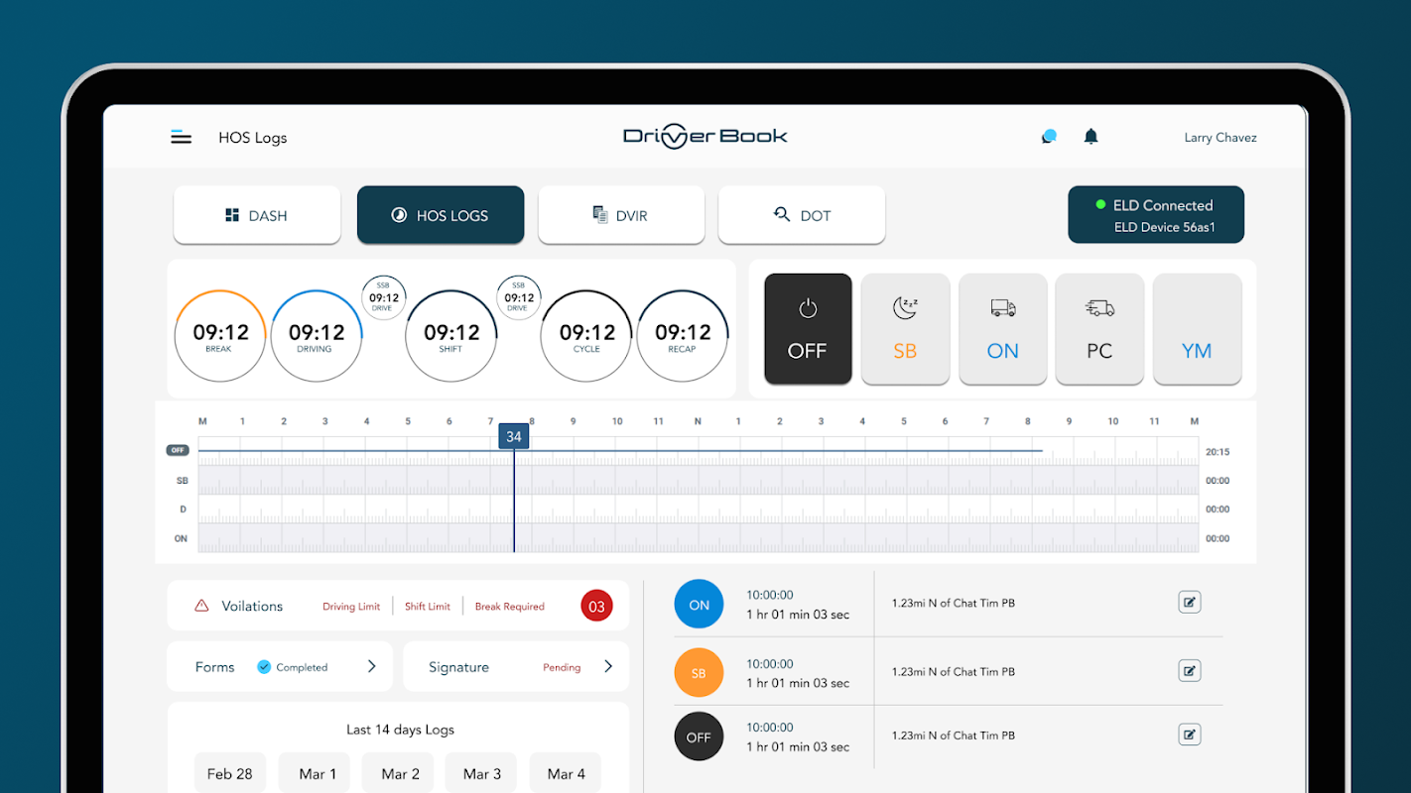
Task: Set duty status to PC personal conveyance
Action: pyautogui.click(x=1099, y=329)
